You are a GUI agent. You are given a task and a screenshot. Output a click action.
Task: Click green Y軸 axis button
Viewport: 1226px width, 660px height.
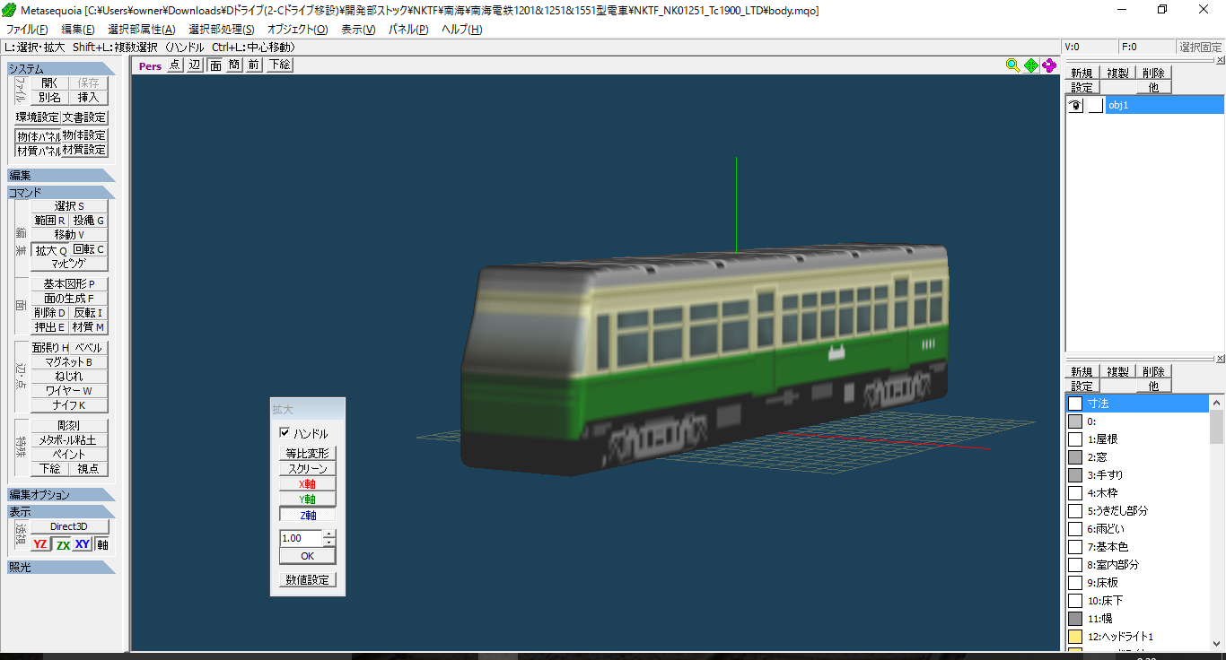(x=307, y=499)
